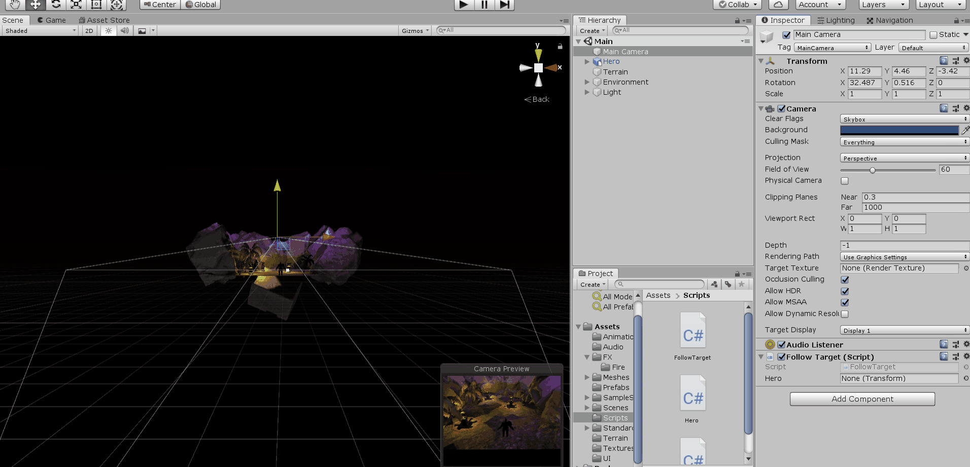Screen dimensions: 970x467
Task: Uncheck Occlusion Culling
Action: coord(844,279)
